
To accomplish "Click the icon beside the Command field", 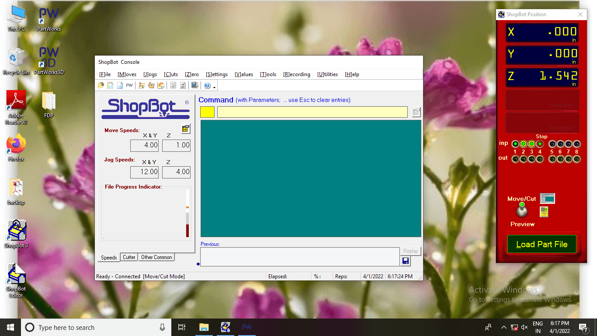I will [416, 112].
